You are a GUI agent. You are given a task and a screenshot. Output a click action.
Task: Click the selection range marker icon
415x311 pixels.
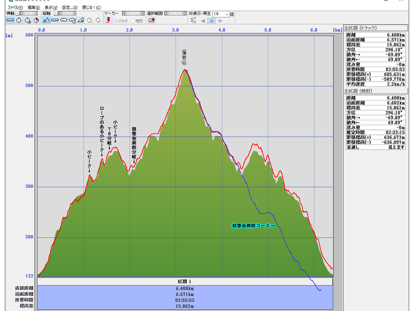(x=151, y=20)
